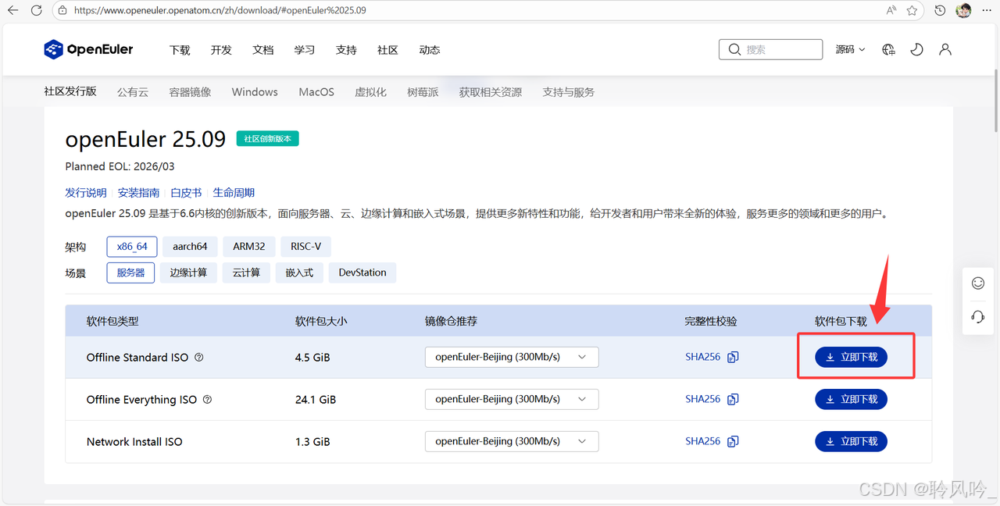Click help icon next to Offline Everything ISO
Viewport: 1000px width, 506px height.
pyautogui.click(x=207, y=399)
